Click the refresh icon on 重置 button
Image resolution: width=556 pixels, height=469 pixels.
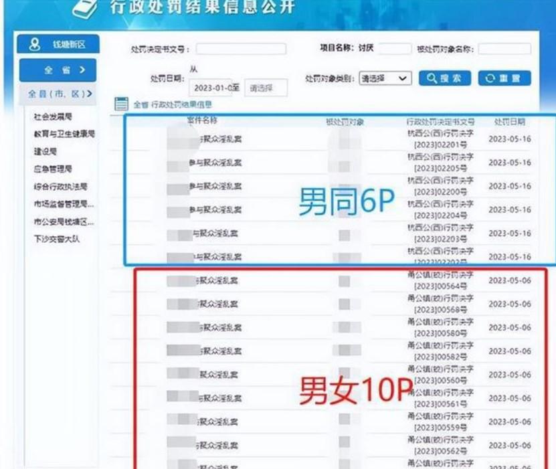[490, 78]
